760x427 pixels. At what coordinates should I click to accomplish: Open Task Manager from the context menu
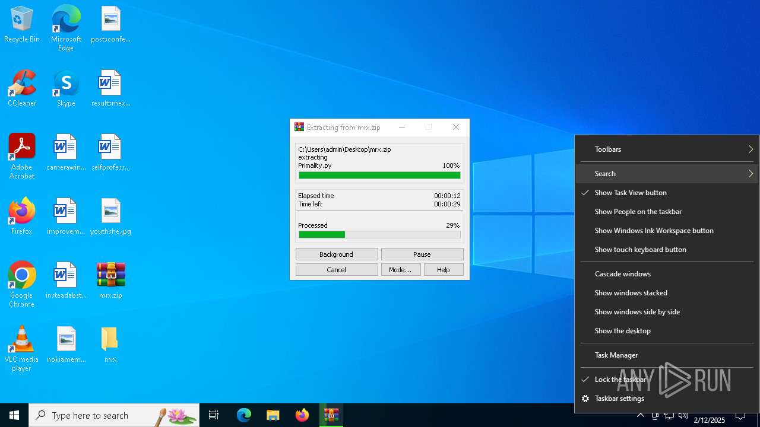point(667,355)
